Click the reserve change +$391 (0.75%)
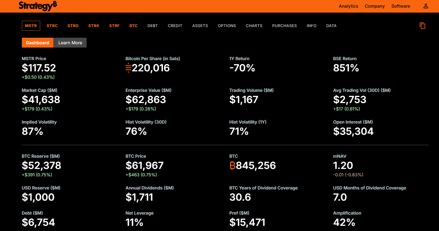Screen dimensions: 439x231 click(x=37, y=175)
